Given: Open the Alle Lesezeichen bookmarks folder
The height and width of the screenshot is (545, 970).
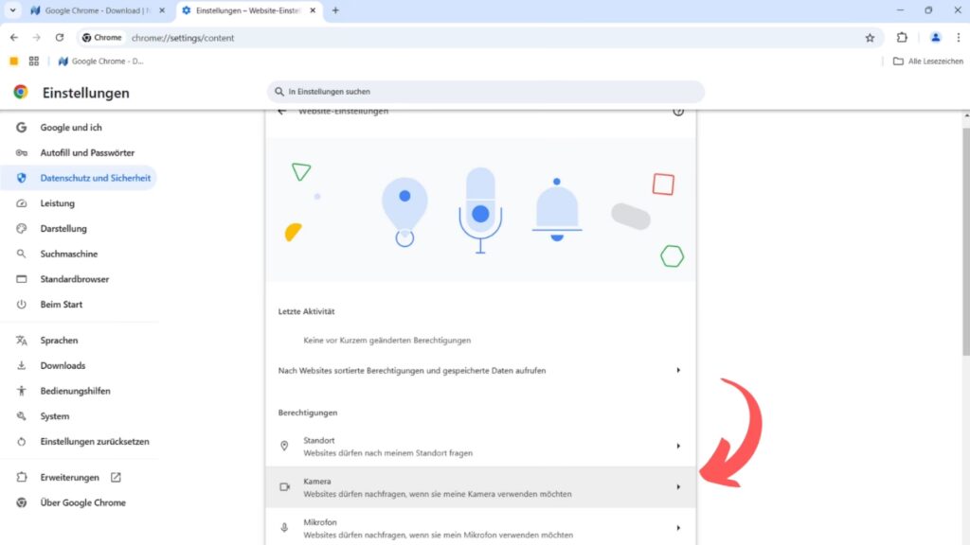Looking at the screenshot, I should pos(927,62).
